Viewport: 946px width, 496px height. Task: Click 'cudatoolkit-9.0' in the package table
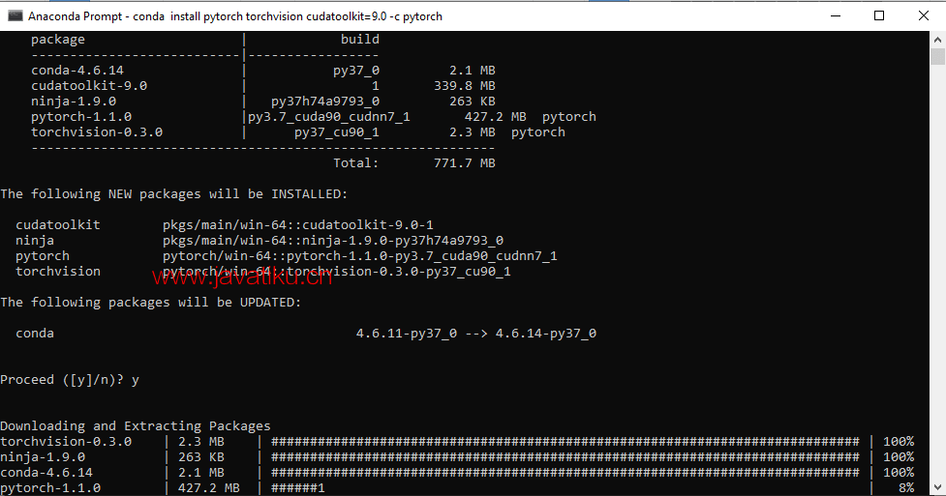(89, 86)
